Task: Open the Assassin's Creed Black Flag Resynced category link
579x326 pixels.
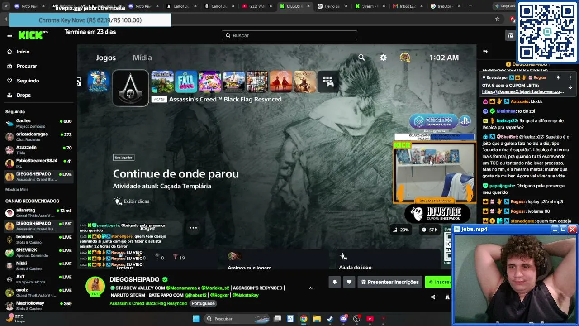Action: [148, 303]
